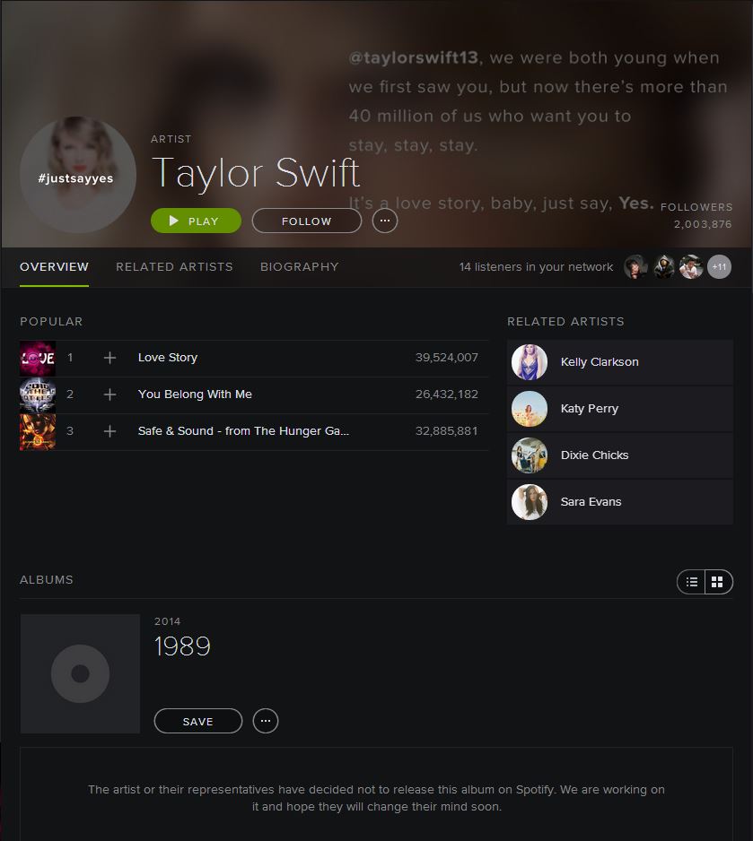Open the Related Artists tab

(174, 266)
